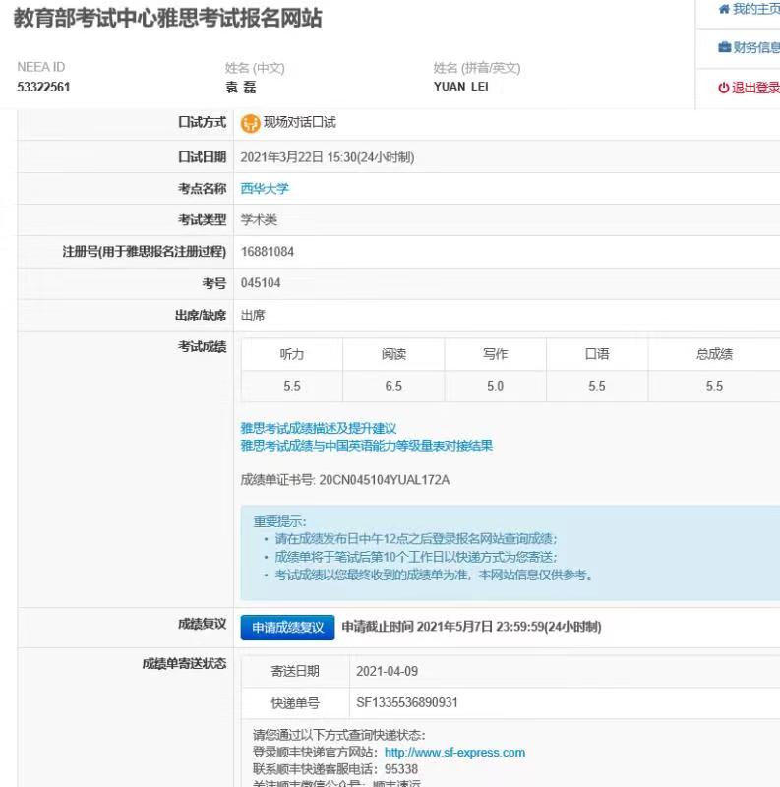The image size is (780, 787).
Task: Click the registration number 16881084
Action: 267,252
